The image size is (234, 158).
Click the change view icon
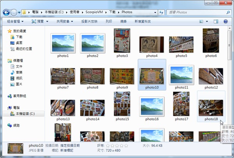[201, 21]
